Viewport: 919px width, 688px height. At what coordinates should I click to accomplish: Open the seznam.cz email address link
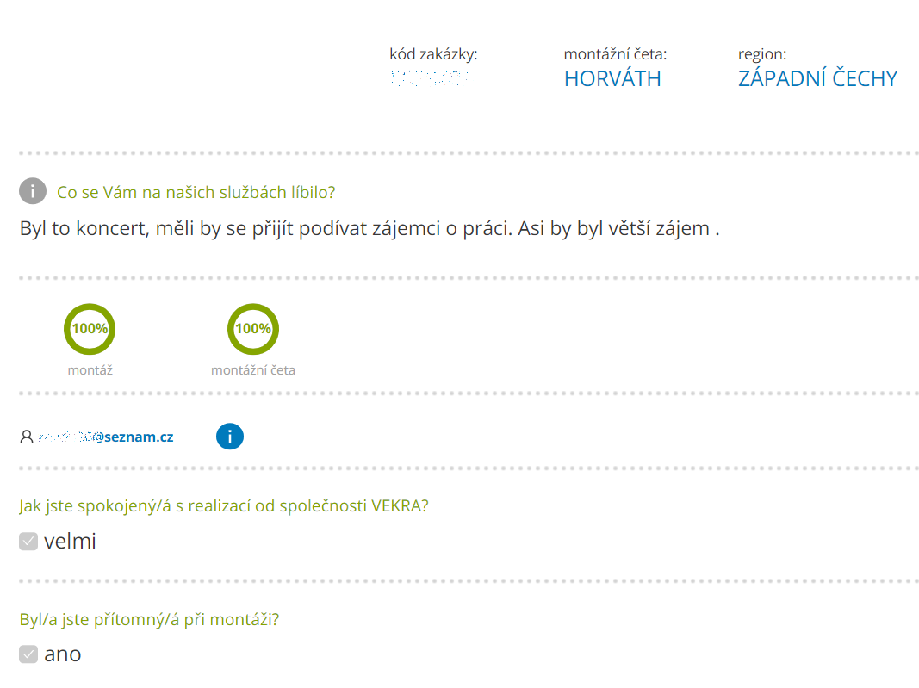point(105,437)
